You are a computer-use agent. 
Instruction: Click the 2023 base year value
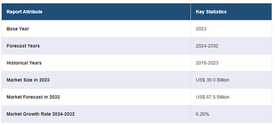(201, 29)
